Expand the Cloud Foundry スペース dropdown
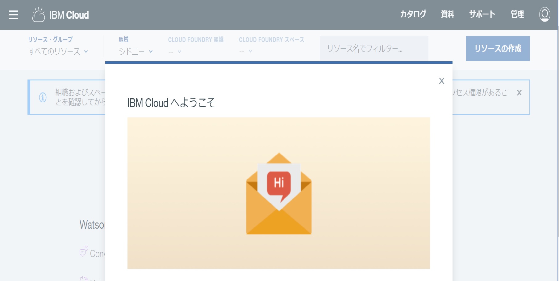 pyautogui.click(x=246, y=51)
